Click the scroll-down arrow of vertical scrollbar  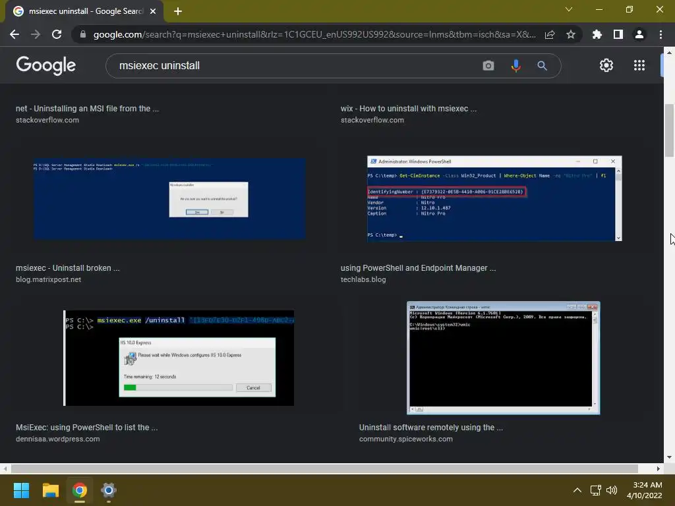click(669, 457)
